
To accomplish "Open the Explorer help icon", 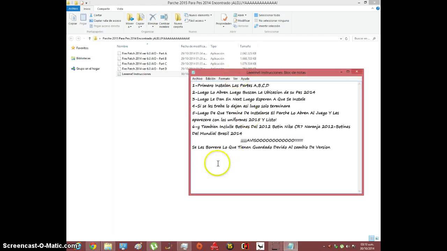I will [378, 8].
